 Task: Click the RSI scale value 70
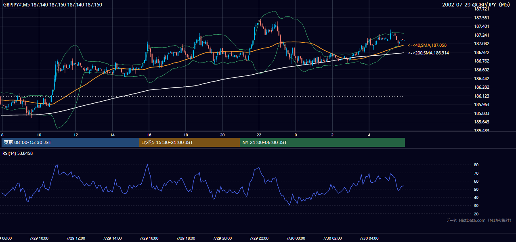point(476,173)
